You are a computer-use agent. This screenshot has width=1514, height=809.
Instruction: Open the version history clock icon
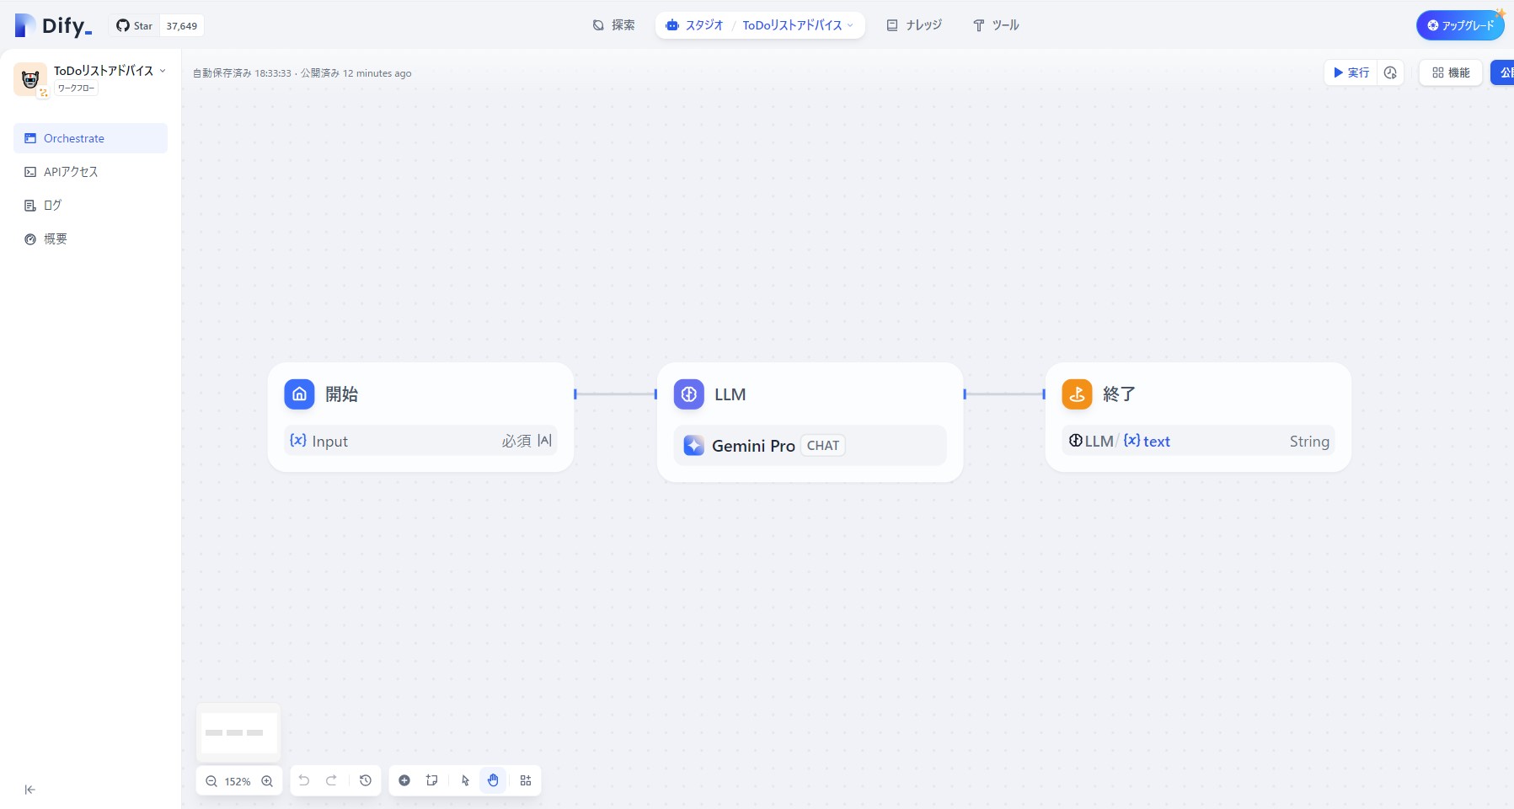click(366, 780)
